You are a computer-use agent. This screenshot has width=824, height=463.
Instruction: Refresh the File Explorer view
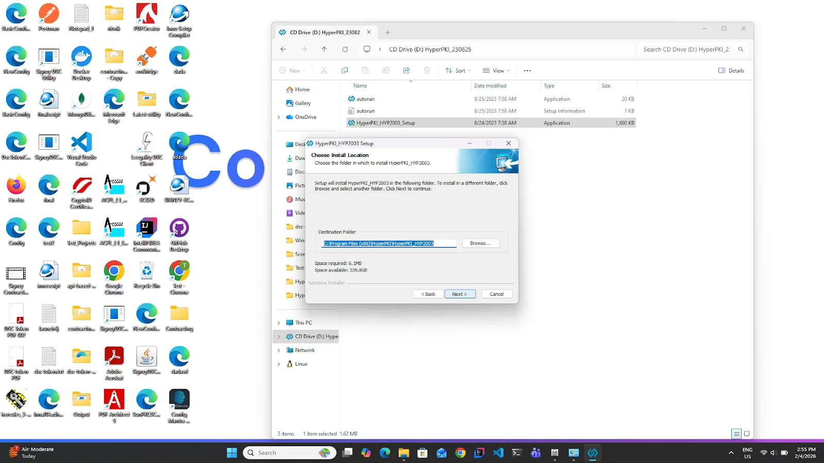click(345, 49)
